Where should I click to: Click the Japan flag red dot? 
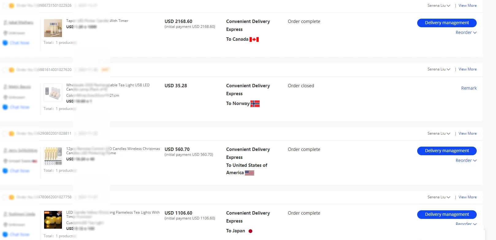(250, 231)
